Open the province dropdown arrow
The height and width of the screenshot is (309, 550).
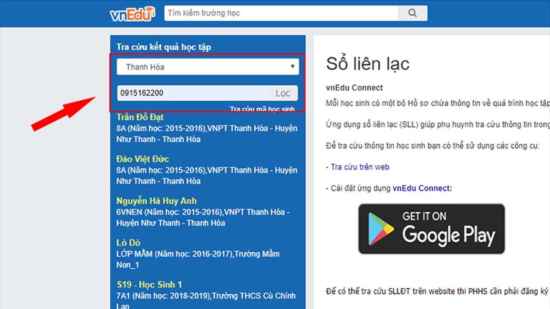[293, 66]
